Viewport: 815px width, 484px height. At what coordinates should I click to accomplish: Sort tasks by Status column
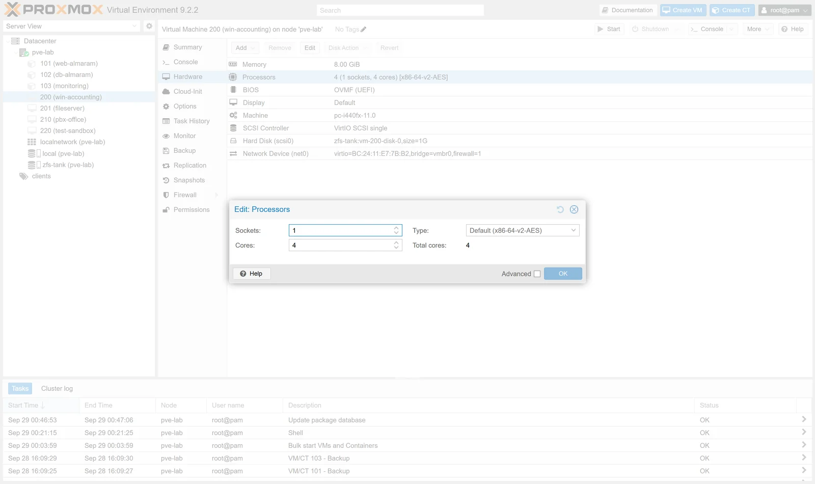[x=745, y=406]
